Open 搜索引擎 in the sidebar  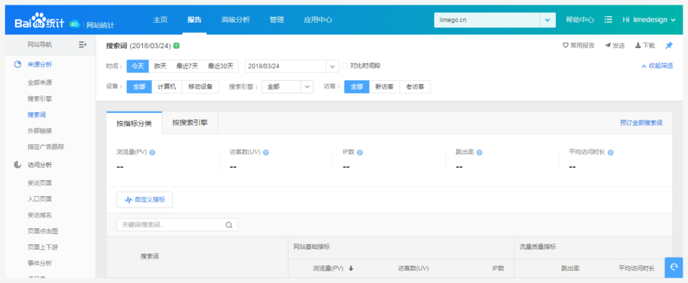pos(40,98)
